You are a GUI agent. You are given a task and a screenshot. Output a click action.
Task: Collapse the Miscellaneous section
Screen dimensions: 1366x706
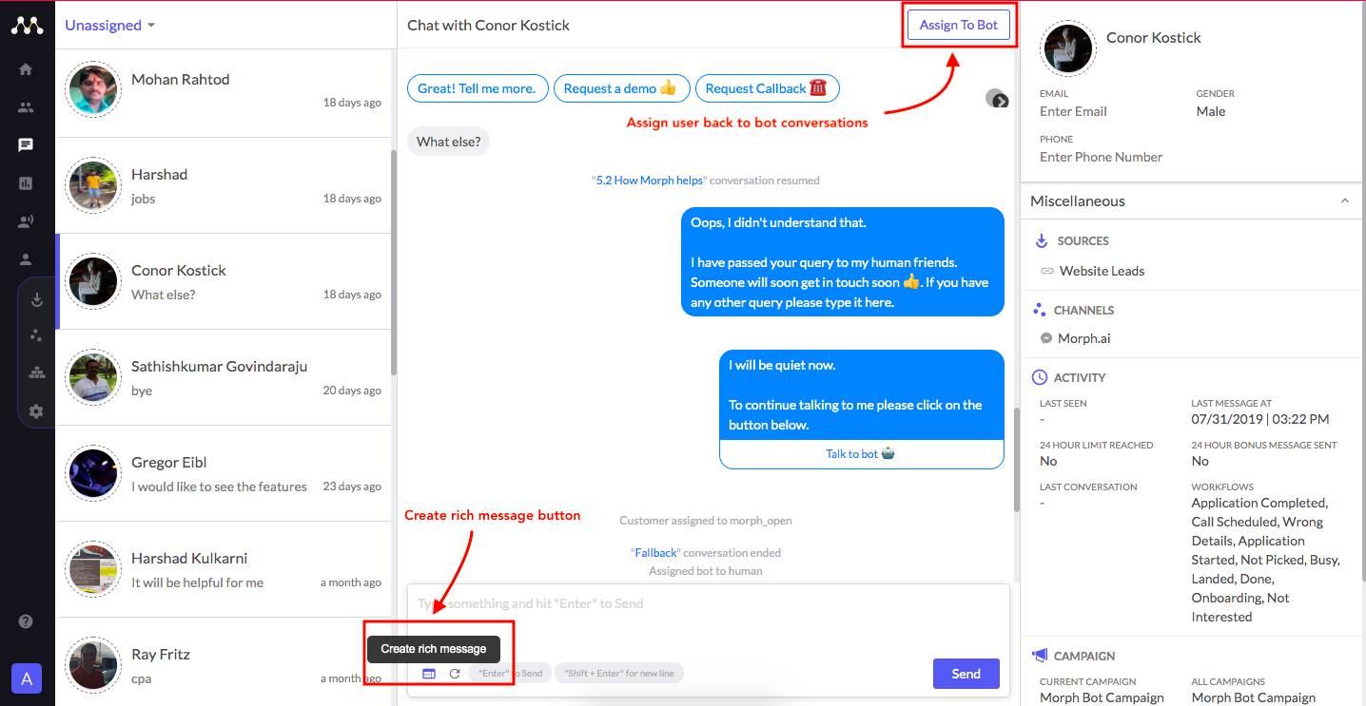[1345, 201]
